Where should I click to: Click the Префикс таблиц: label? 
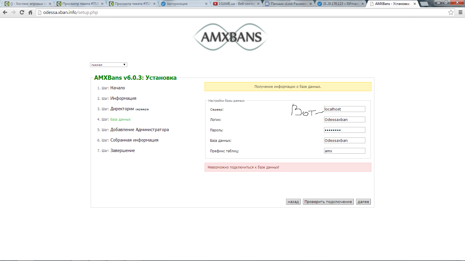point(224,151)
